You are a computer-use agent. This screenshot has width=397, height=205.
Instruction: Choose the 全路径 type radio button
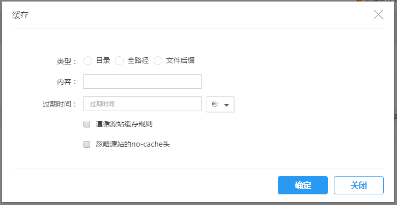point(120,61)
